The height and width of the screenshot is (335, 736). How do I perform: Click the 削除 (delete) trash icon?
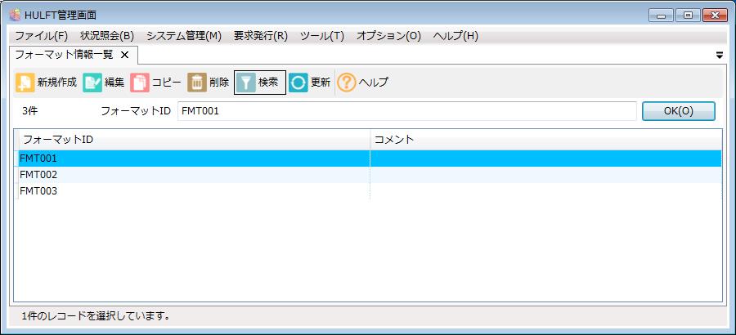[x=196, y=83]
